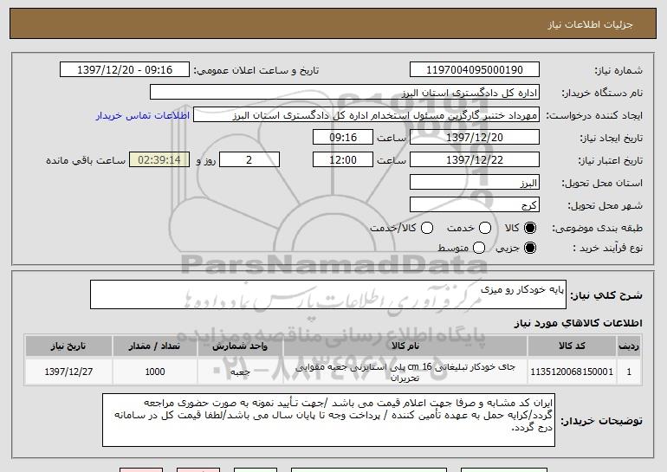Click the remaining days field showing 2
This screenshot has height=472, width=667.
[x=249, y=160]
